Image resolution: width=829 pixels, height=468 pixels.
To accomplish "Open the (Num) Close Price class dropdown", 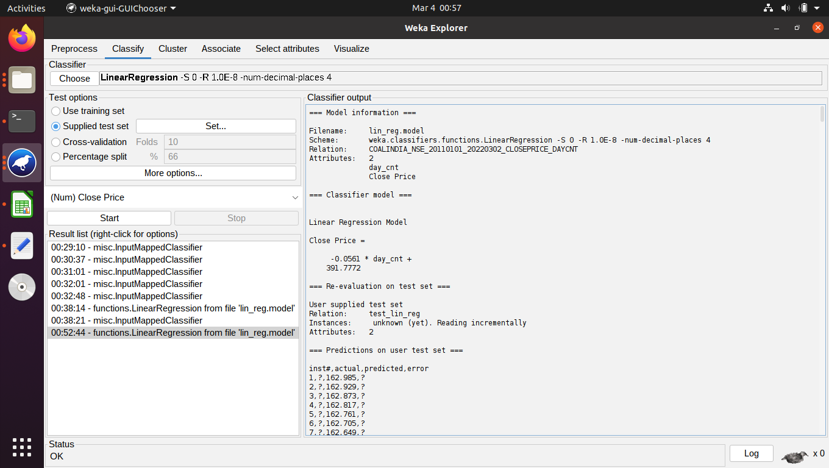I will coord(173,197).
